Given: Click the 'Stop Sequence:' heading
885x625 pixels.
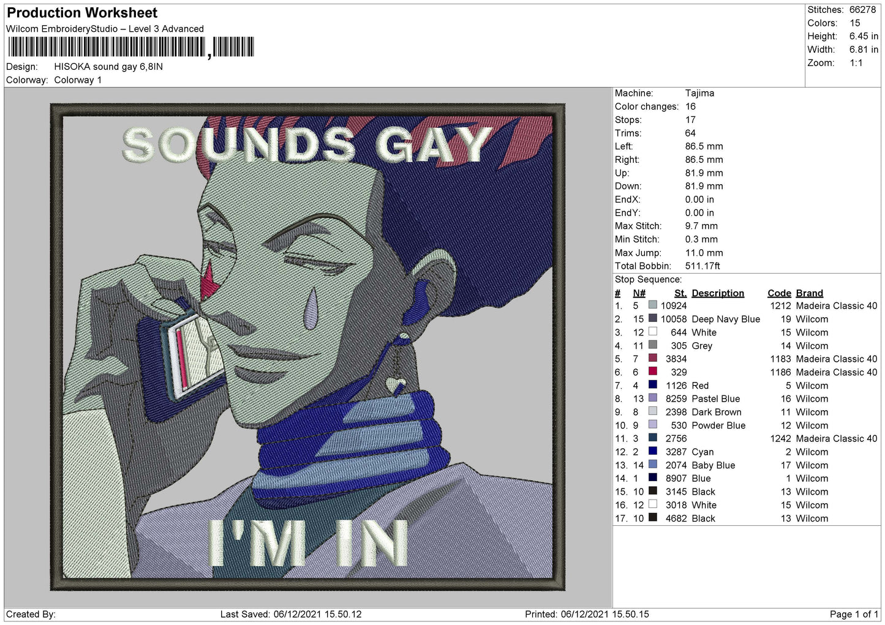Looking at the screenshot, I should coord(648,280).
